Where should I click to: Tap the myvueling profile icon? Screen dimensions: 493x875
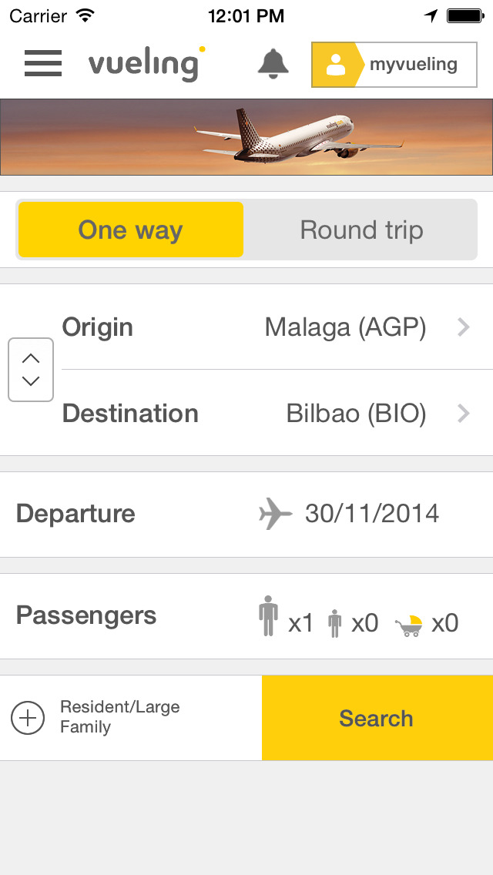[336, 65]
